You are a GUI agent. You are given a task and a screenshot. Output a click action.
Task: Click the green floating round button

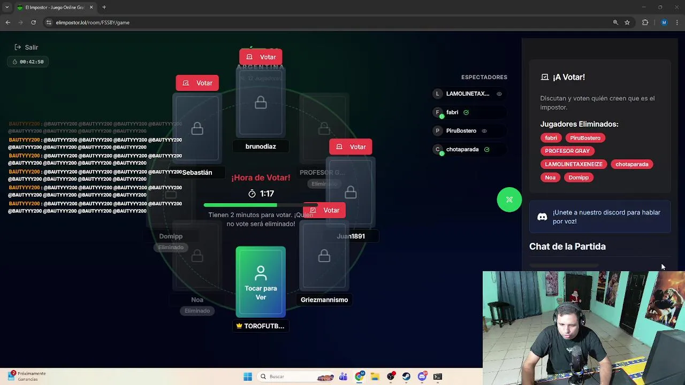pyautogui.click(x=509, y=200)
